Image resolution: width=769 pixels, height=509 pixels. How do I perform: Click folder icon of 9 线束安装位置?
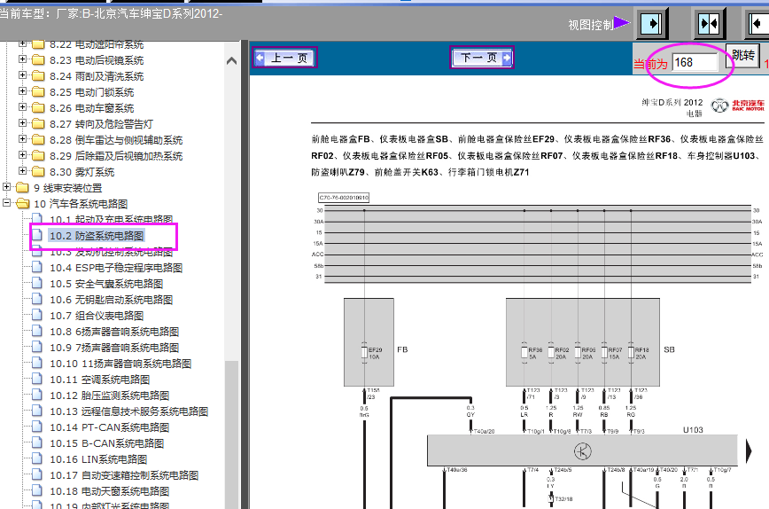22,187
